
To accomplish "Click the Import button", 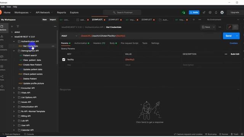I will click(x=53, y=20).
